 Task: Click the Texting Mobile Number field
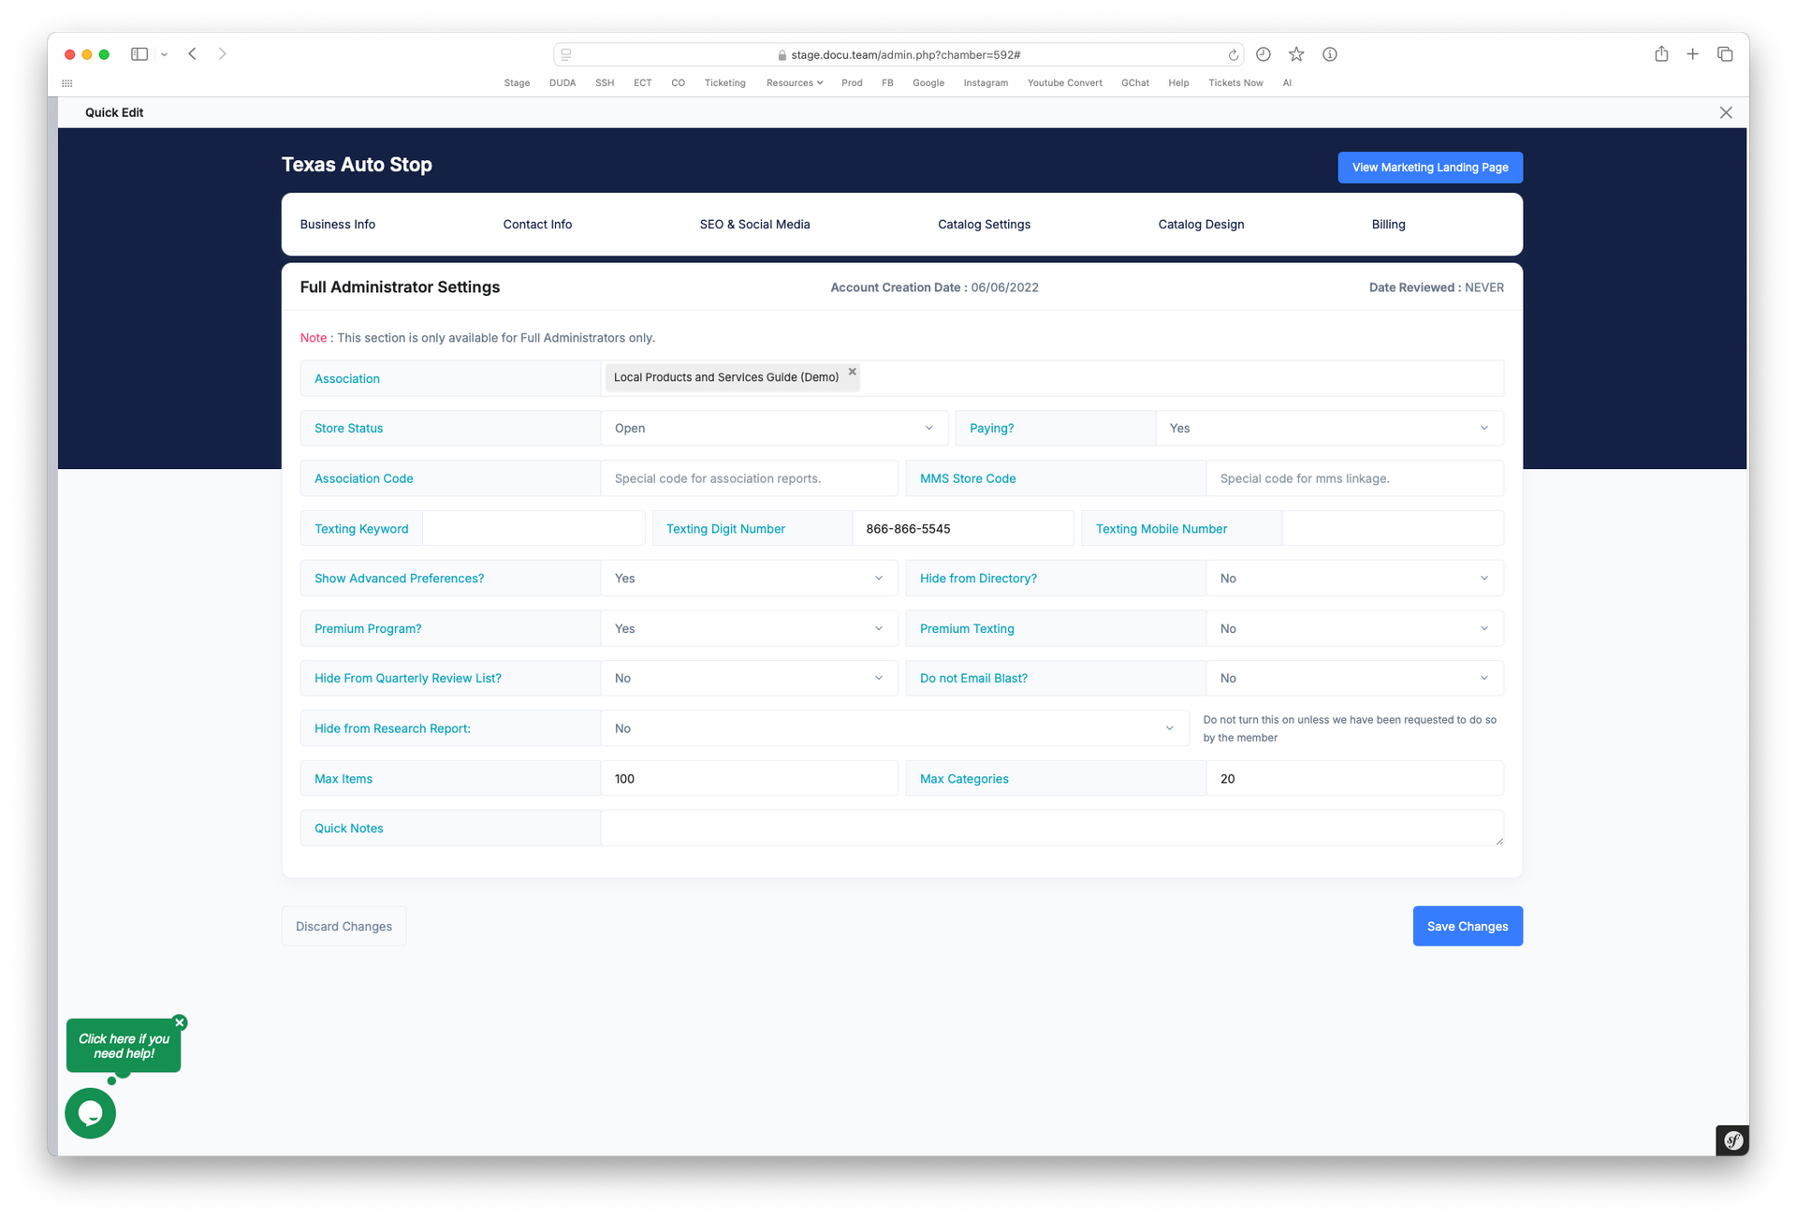[1393, 529]
